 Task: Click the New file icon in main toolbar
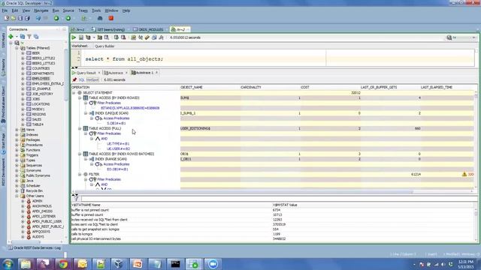[x=7, y=18]
